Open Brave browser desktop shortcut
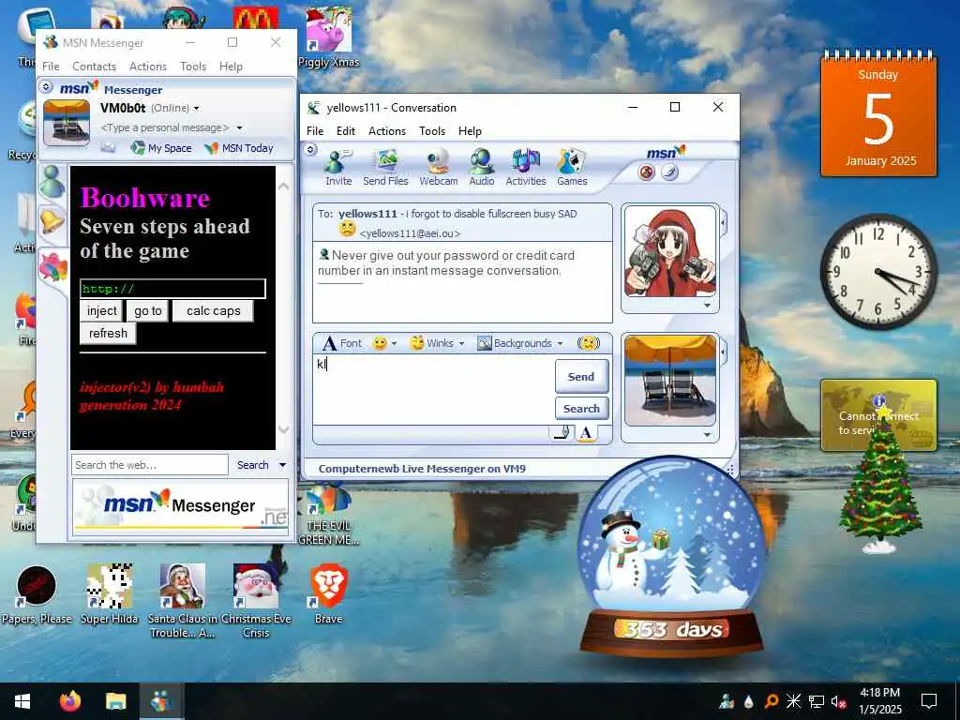Image resolution: width=960 pixels, height=720 pixels. (329, 592)
